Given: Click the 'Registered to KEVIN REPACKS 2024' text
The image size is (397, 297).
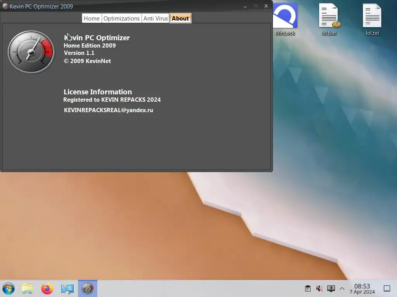Looking at the screenshot, I should click(112, 99).
